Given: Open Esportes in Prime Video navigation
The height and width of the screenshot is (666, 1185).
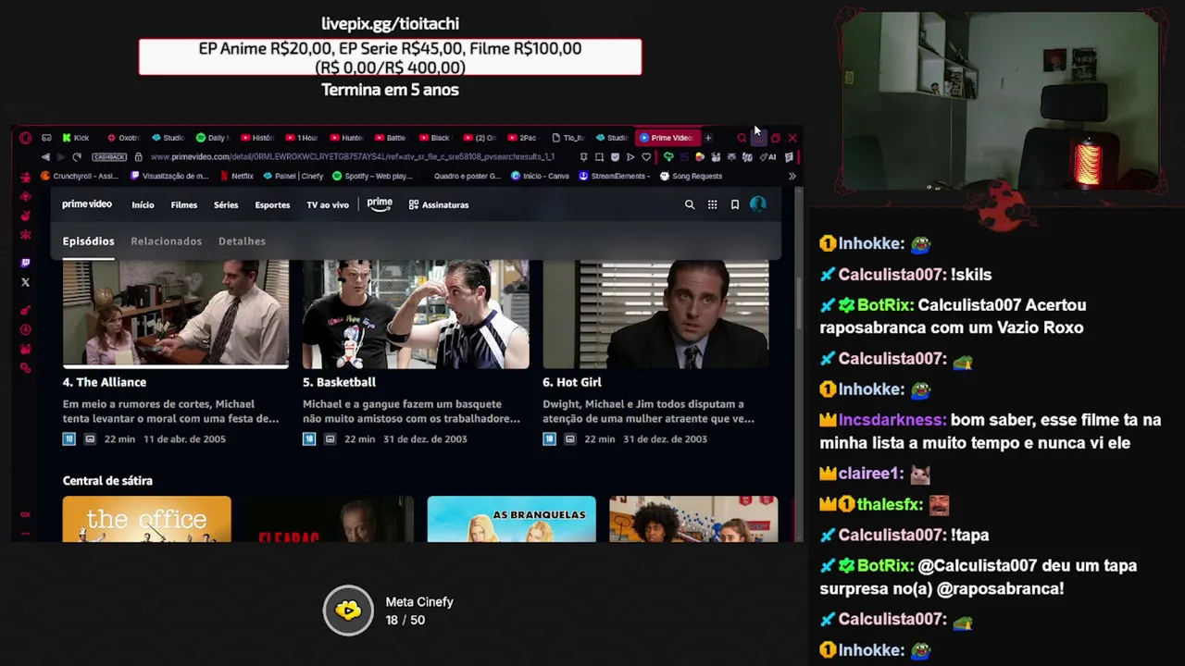Looking at the screenshot, I should pyautogui.click(x=272, y=205).
